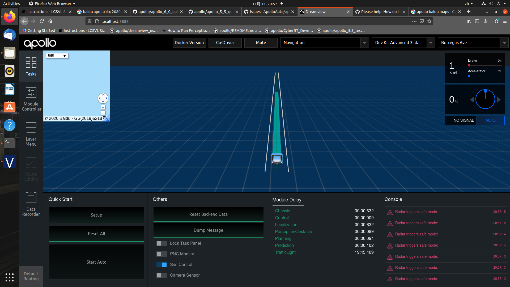The height and width of the screenshot is (287, 510).
Task: Click the Setup button
Action: click(96, 215)
